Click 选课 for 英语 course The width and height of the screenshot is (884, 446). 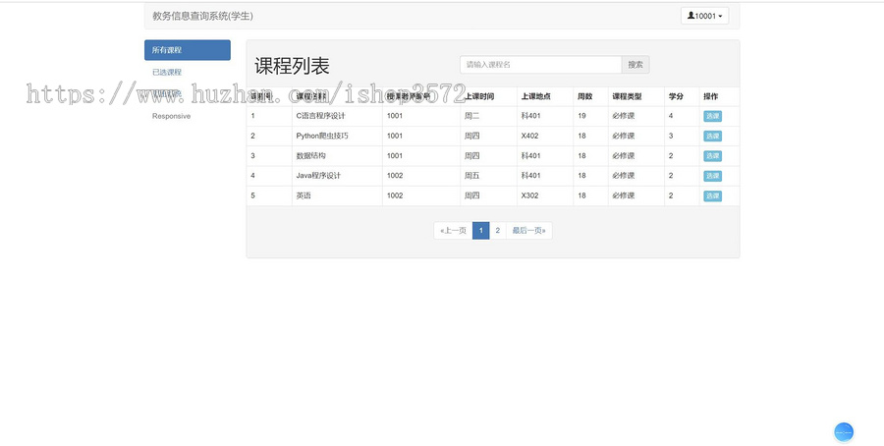click(x=713, y=195)
